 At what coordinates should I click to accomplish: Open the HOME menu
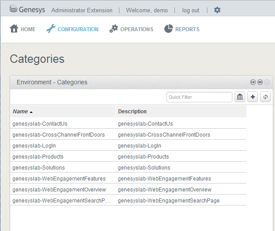28,29
